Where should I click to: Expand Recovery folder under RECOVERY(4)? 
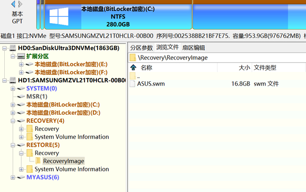[x=21, y=129]
